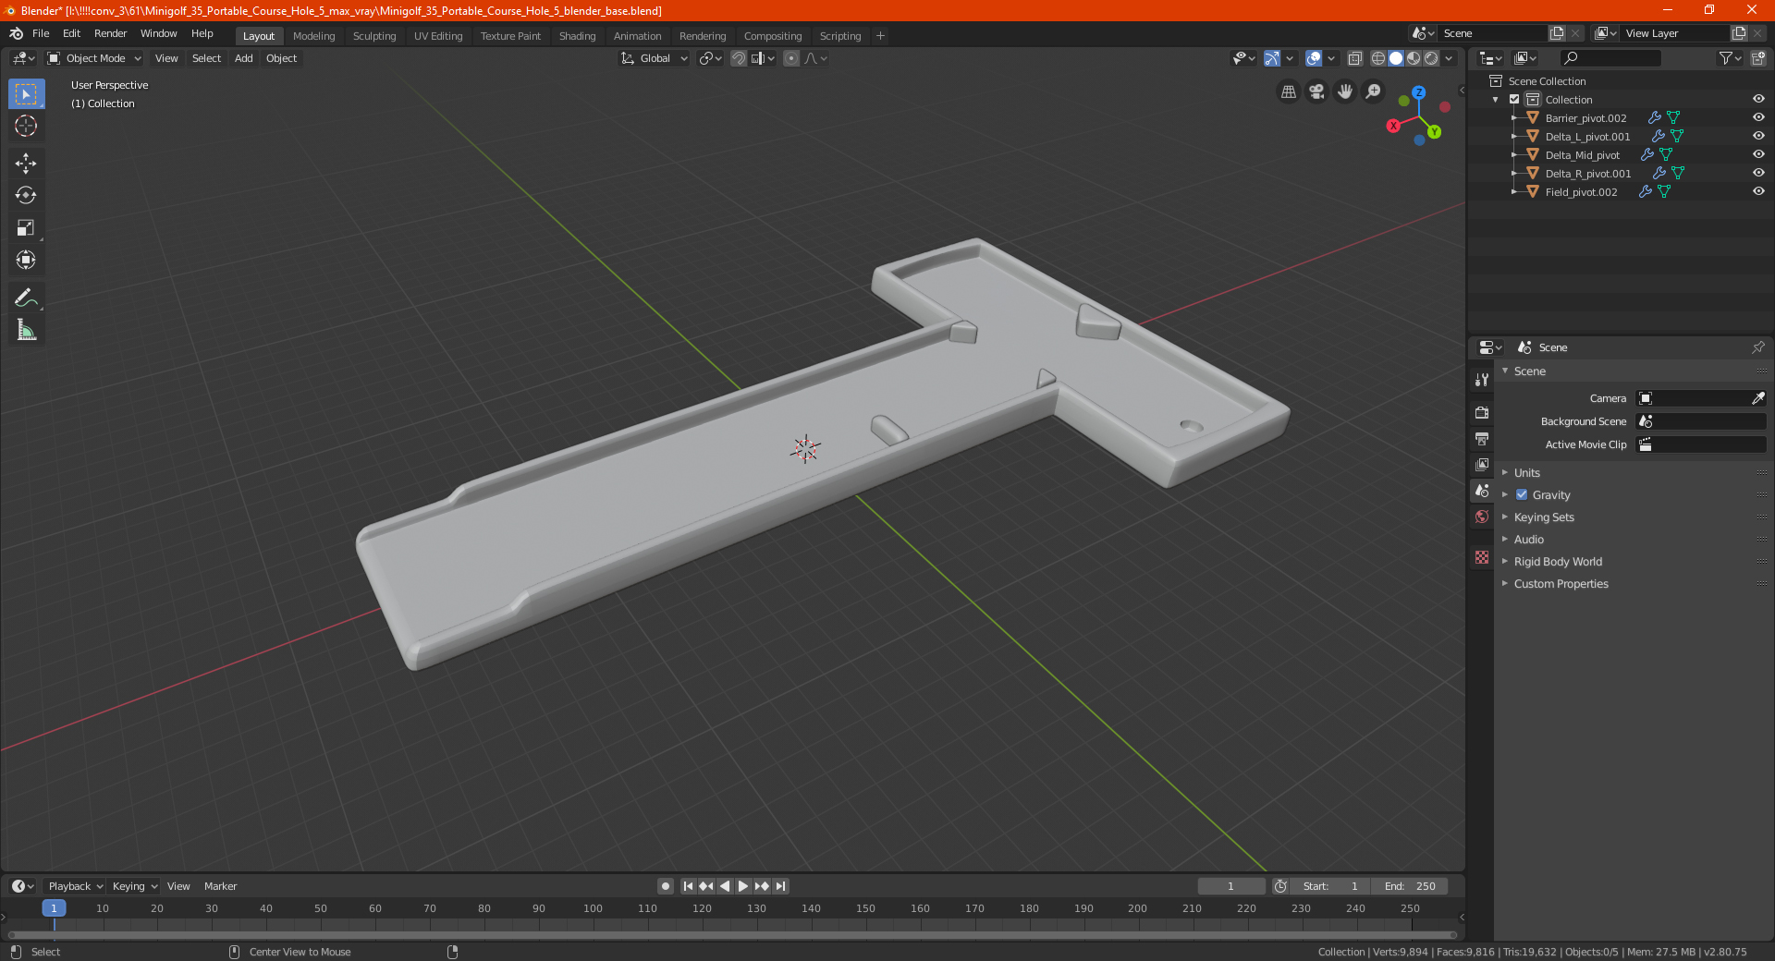Open the World properties tab icon
Image resolution: width=1775 pixels, height=961 pixels.
(1482, 517)
